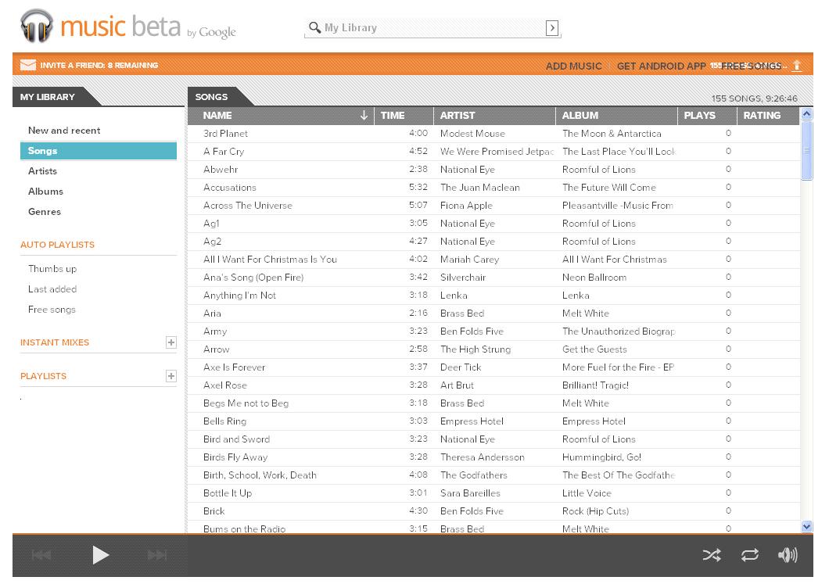Select the song Birds Fly Away
Screen dimensions: 829x584
(235, 457)
